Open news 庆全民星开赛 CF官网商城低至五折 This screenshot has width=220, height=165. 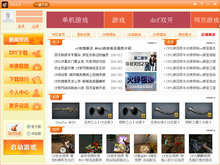point(80,68)
